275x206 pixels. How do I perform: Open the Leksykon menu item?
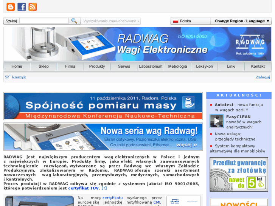(204, 66)
